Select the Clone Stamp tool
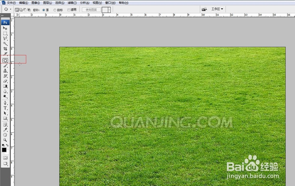This screenshot has height=186, width=295. [x=5, y=71]
